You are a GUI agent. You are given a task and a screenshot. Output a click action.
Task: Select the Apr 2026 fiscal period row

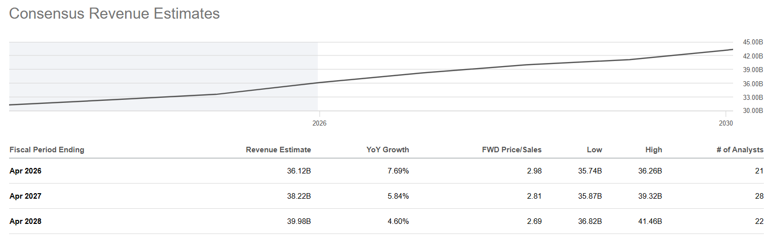point(386,171)
